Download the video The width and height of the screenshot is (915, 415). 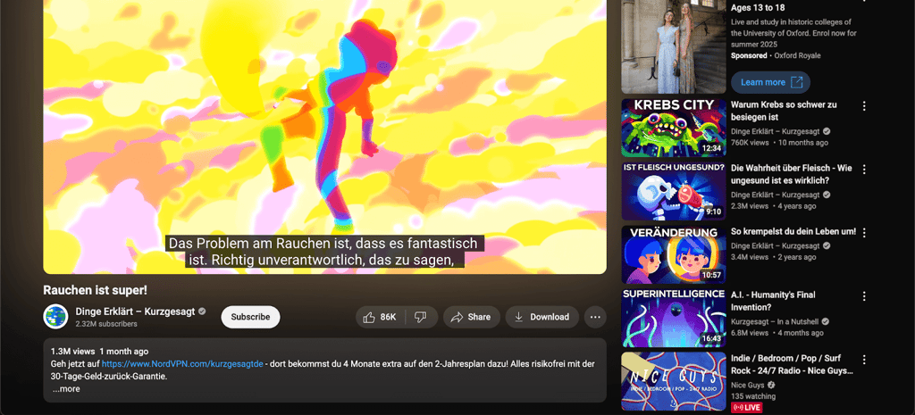pos(542,317)
